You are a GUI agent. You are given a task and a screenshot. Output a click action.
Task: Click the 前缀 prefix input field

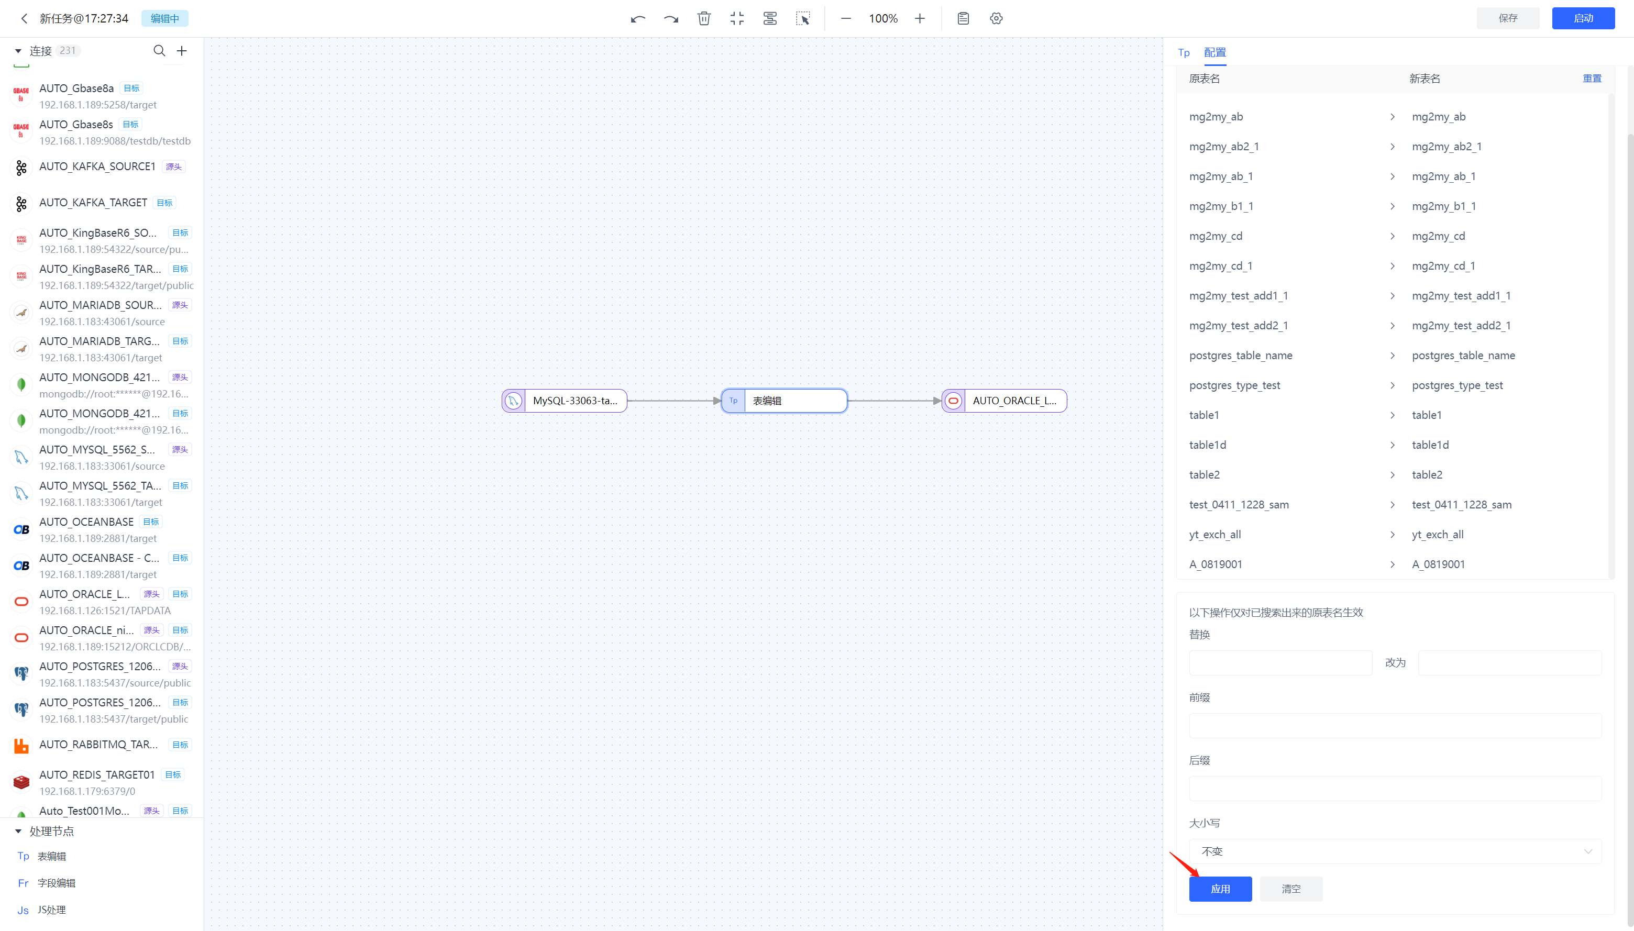pyautogui.click(x=1395, y=726)
